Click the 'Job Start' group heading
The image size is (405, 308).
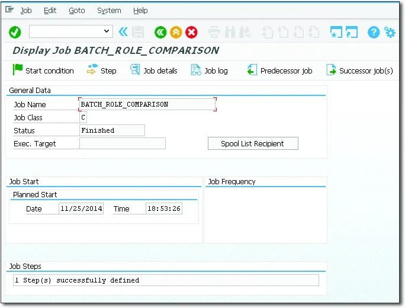(24, 182)
